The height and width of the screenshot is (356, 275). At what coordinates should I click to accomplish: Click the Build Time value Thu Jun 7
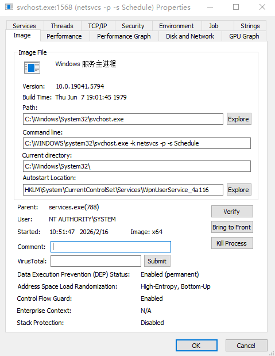[91, 97]
